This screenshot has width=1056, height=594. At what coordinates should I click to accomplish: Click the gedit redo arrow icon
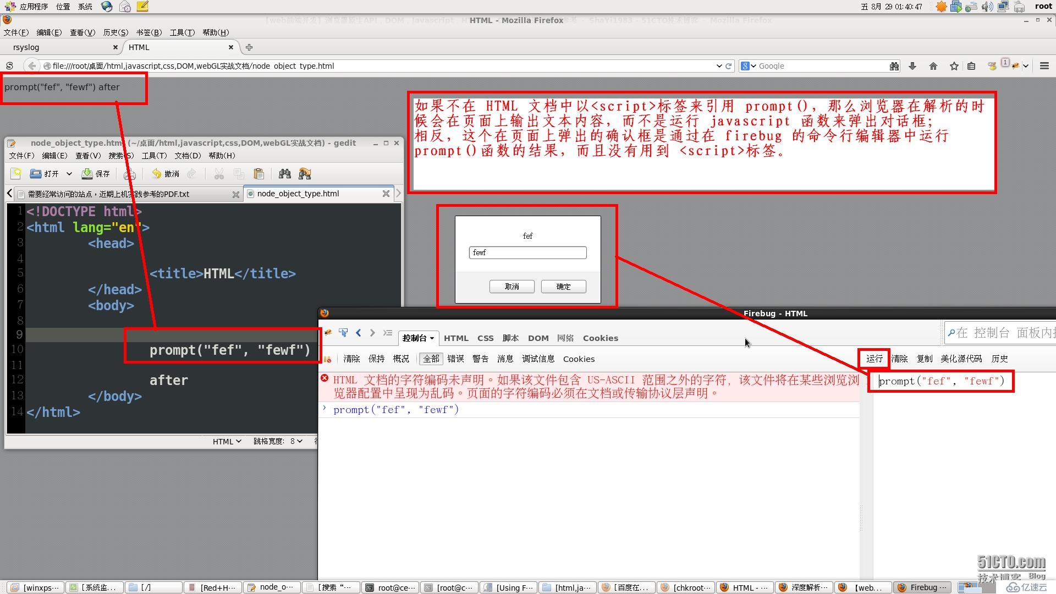tap(191, 174)
